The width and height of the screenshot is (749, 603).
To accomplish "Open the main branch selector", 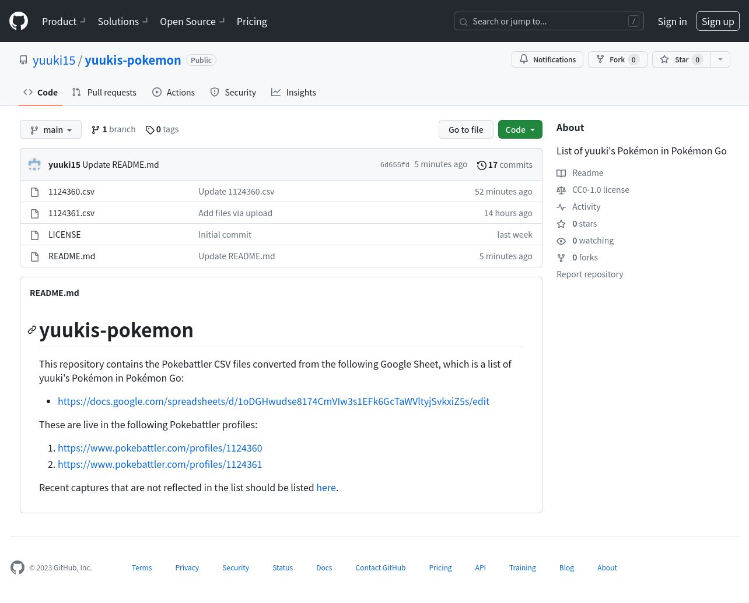I will 51,129.
